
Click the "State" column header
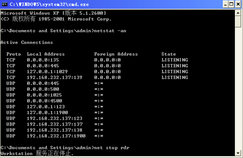click(x=169, y=54)
